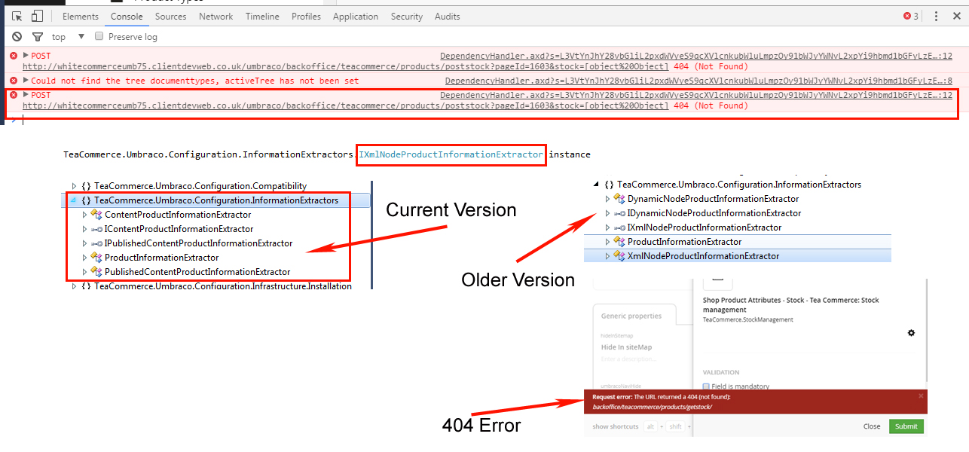Open the Security tab

tap(407, 17)
